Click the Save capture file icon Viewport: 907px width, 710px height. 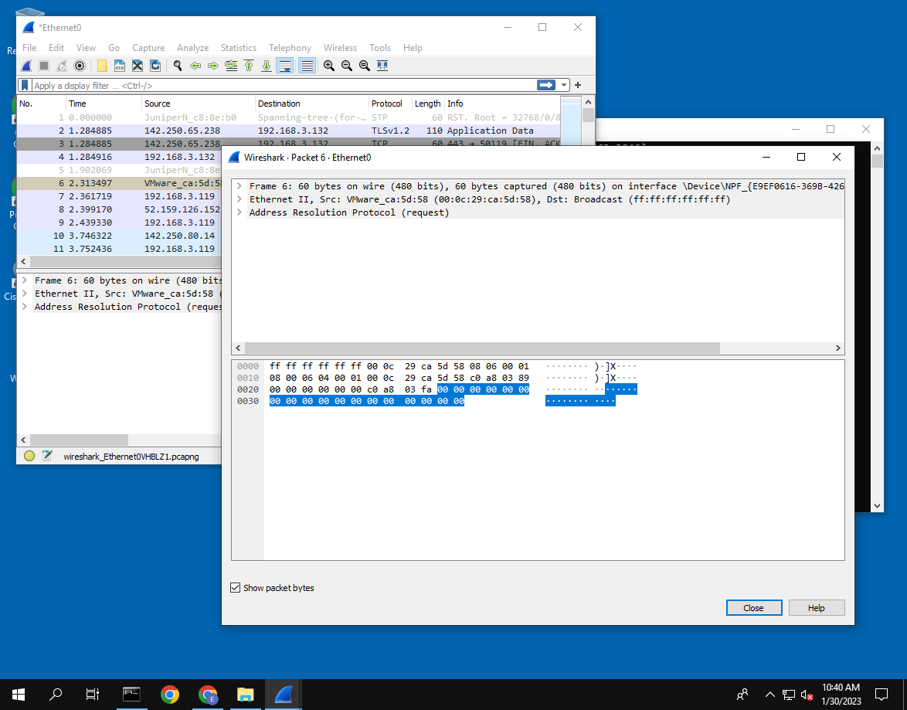click(x=120, y=66)
